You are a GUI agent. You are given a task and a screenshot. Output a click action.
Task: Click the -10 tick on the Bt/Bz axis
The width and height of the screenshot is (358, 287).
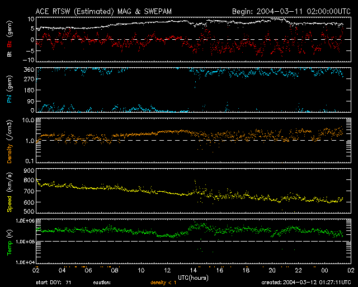click(x=29, y=60)
